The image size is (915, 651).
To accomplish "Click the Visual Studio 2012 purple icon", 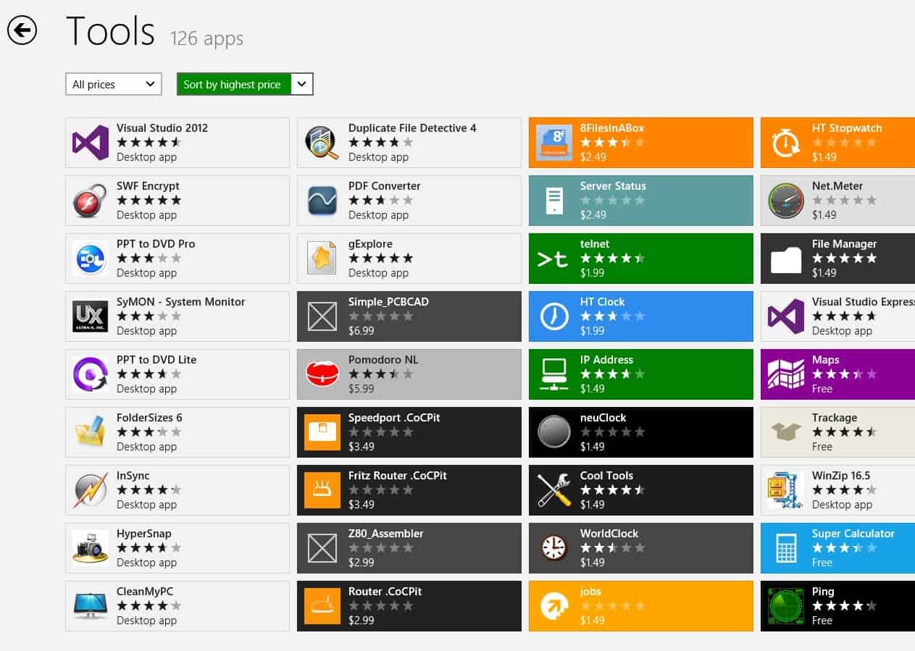I will pos(91,143).
